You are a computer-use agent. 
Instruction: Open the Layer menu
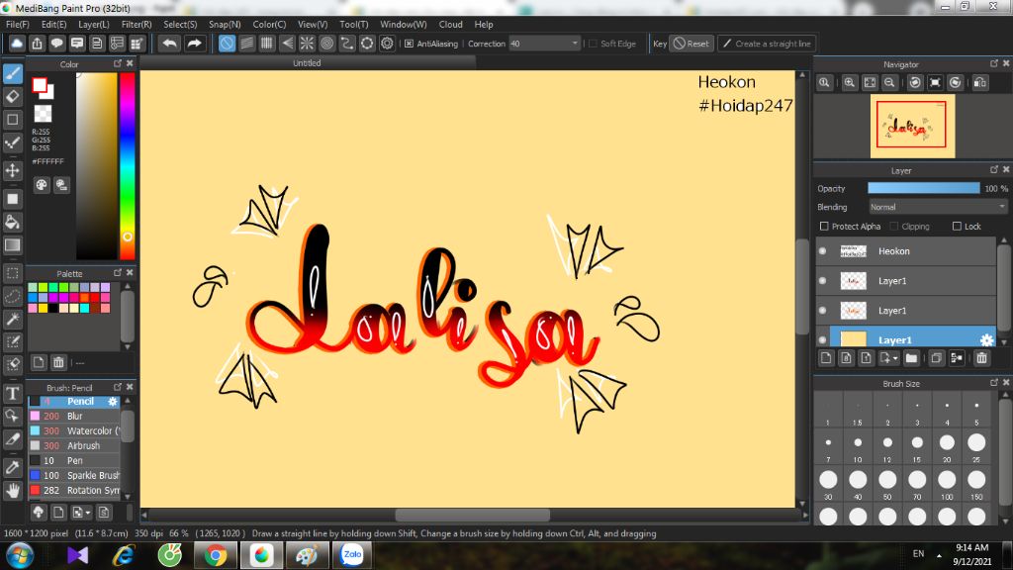[x=94, y=25]
